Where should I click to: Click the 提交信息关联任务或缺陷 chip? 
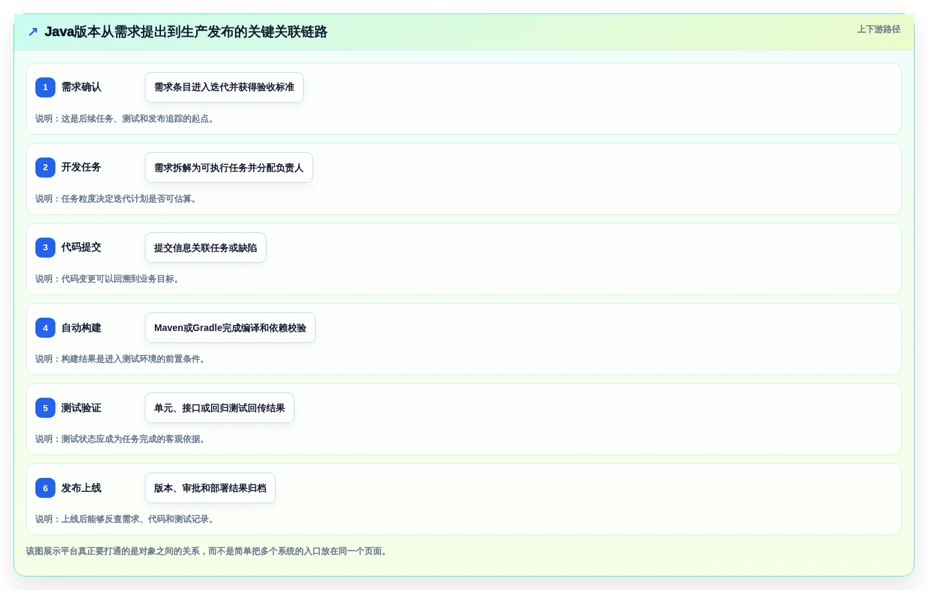point(206,248)
